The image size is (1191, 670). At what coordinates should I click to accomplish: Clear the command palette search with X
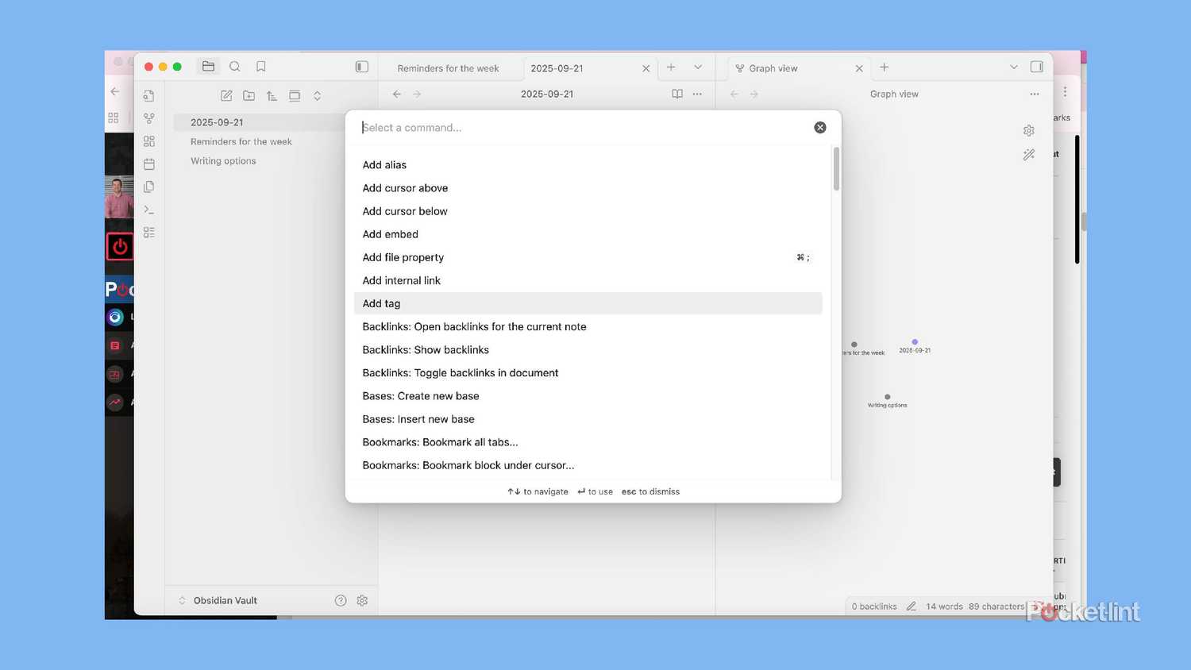820,128
